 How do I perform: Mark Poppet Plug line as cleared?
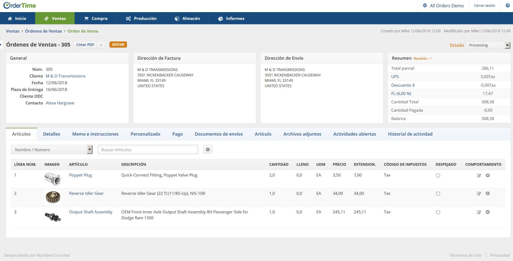[438, 176]
